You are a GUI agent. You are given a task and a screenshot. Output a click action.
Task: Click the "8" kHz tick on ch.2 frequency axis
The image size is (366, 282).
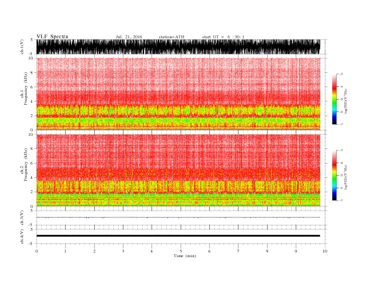coord(32,149)
